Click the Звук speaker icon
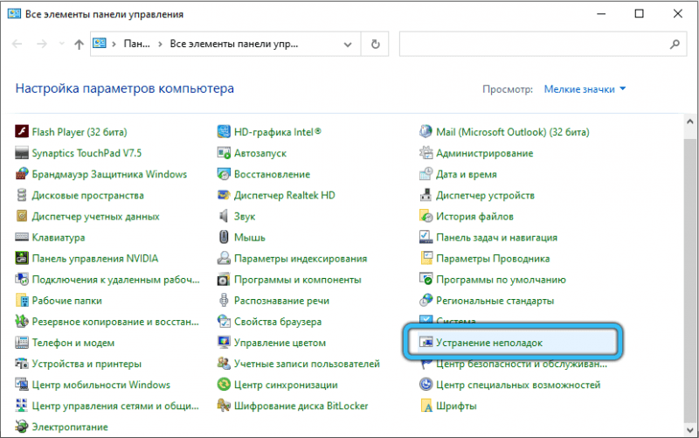The height and width of the screenshot is (438, 699). pos(224,216)
